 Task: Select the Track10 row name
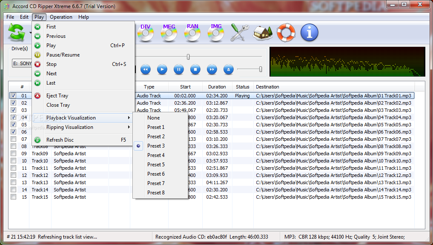tap(40, 161)
